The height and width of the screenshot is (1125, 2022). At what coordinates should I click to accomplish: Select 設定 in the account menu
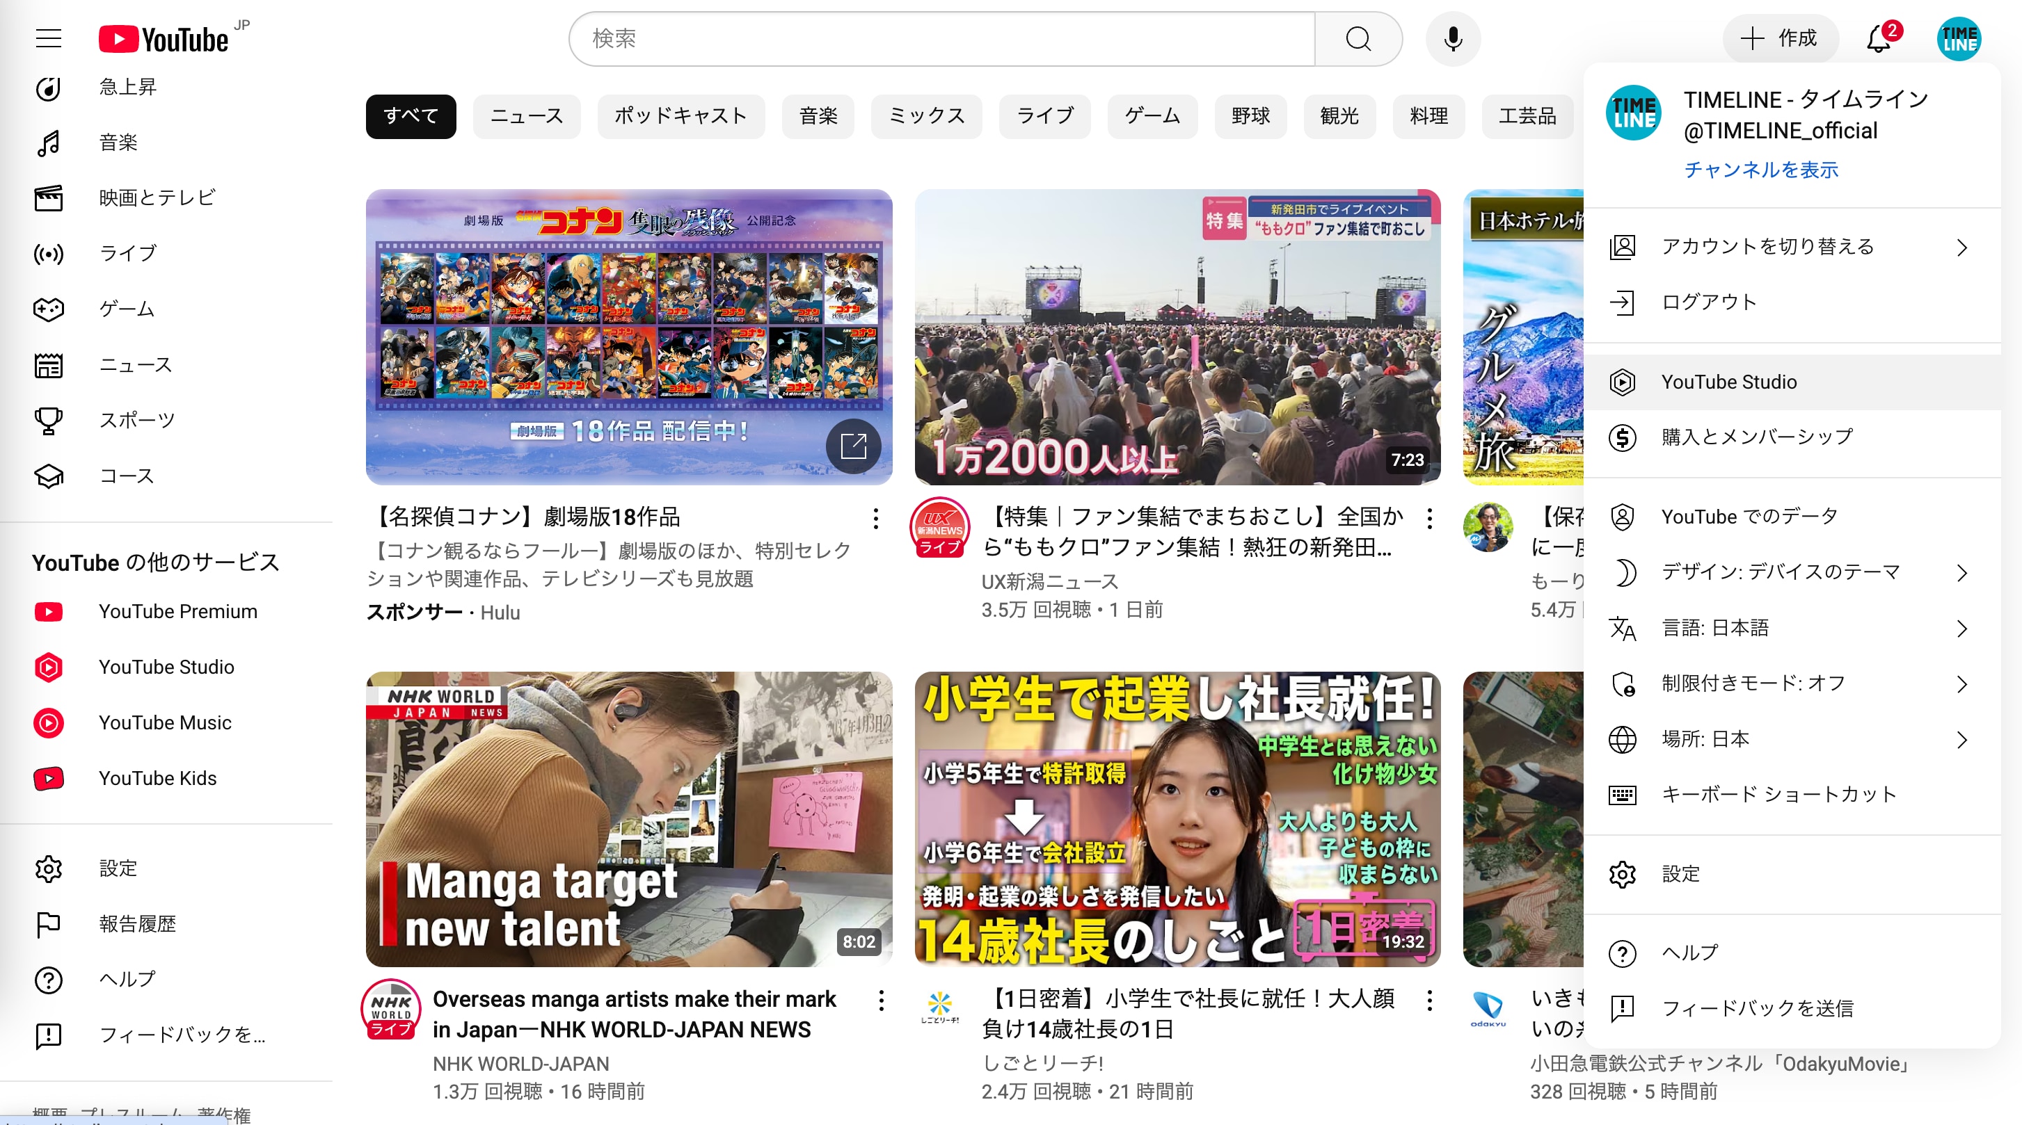[1792, 875]
